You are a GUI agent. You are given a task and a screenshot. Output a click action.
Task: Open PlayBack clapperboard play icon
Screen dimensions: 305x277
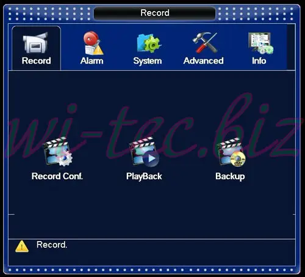coord(144,152)
